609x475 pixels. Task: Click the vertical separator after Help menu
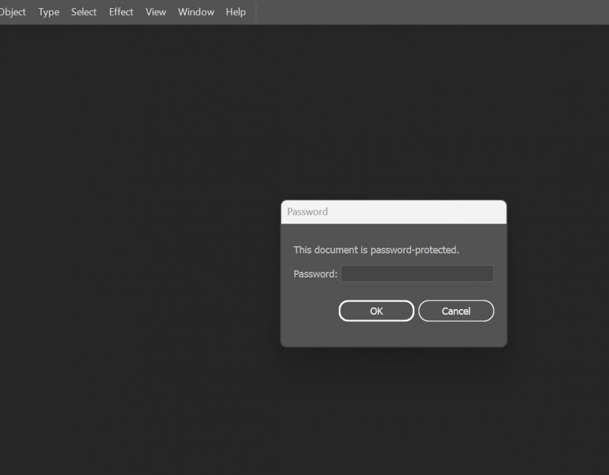coord(256,12)
